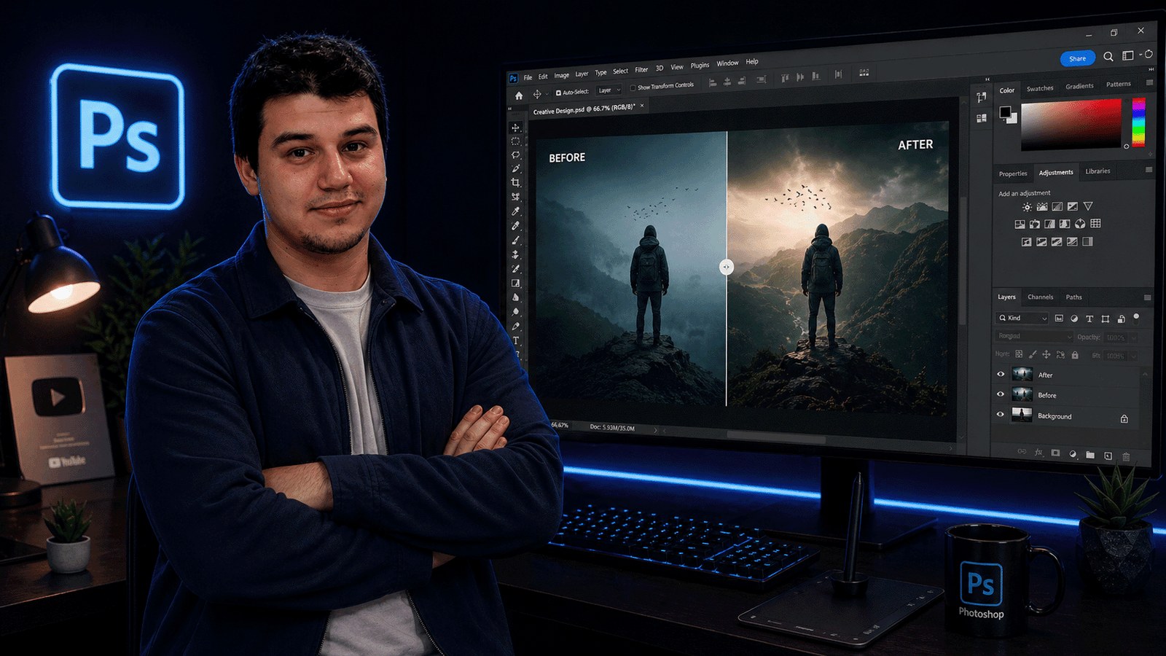Click the delete layer trash icon
Viewport: 1166px width, 656px height.
tap(1126, 456)
